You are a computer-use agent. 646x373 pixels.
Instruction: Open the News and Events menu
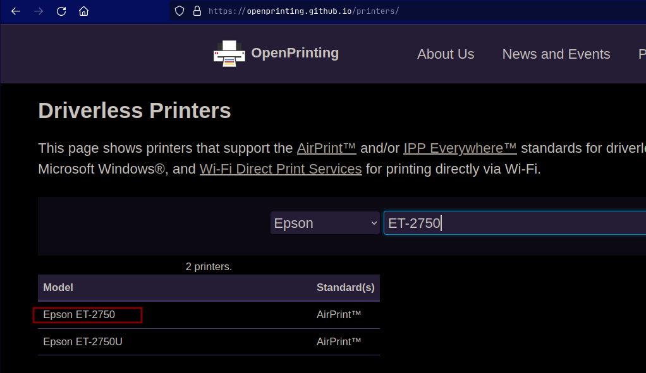pyautogui.click(x=556, y=54)
